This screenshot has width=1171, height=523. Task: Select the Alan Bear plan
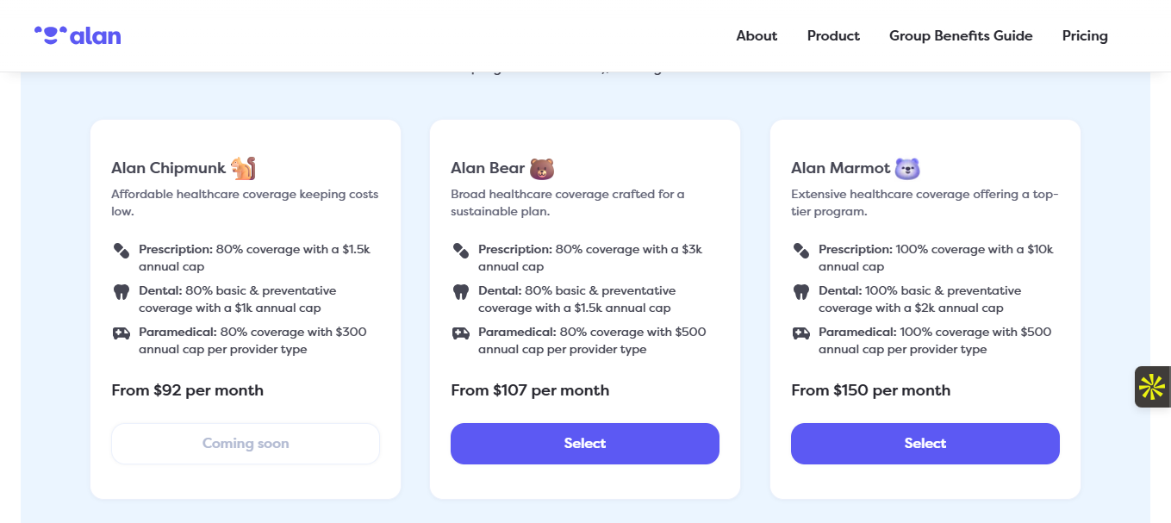pyautogui.click(x=585, y=444)
